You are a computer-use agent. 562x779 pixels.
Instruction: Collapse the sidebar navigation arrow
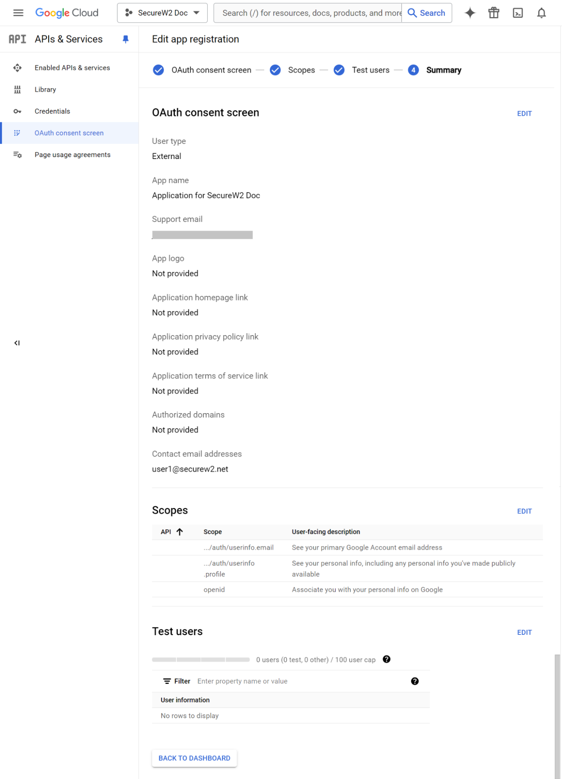pos(17,343)
